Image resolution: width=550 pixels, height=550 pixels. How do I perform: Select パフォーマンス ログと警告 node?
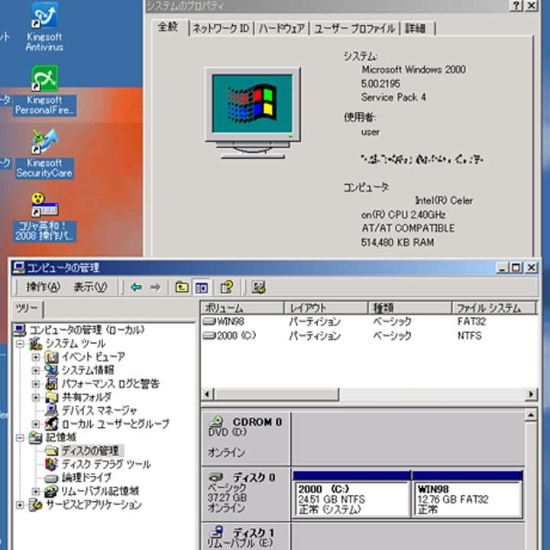coord(111,383)
